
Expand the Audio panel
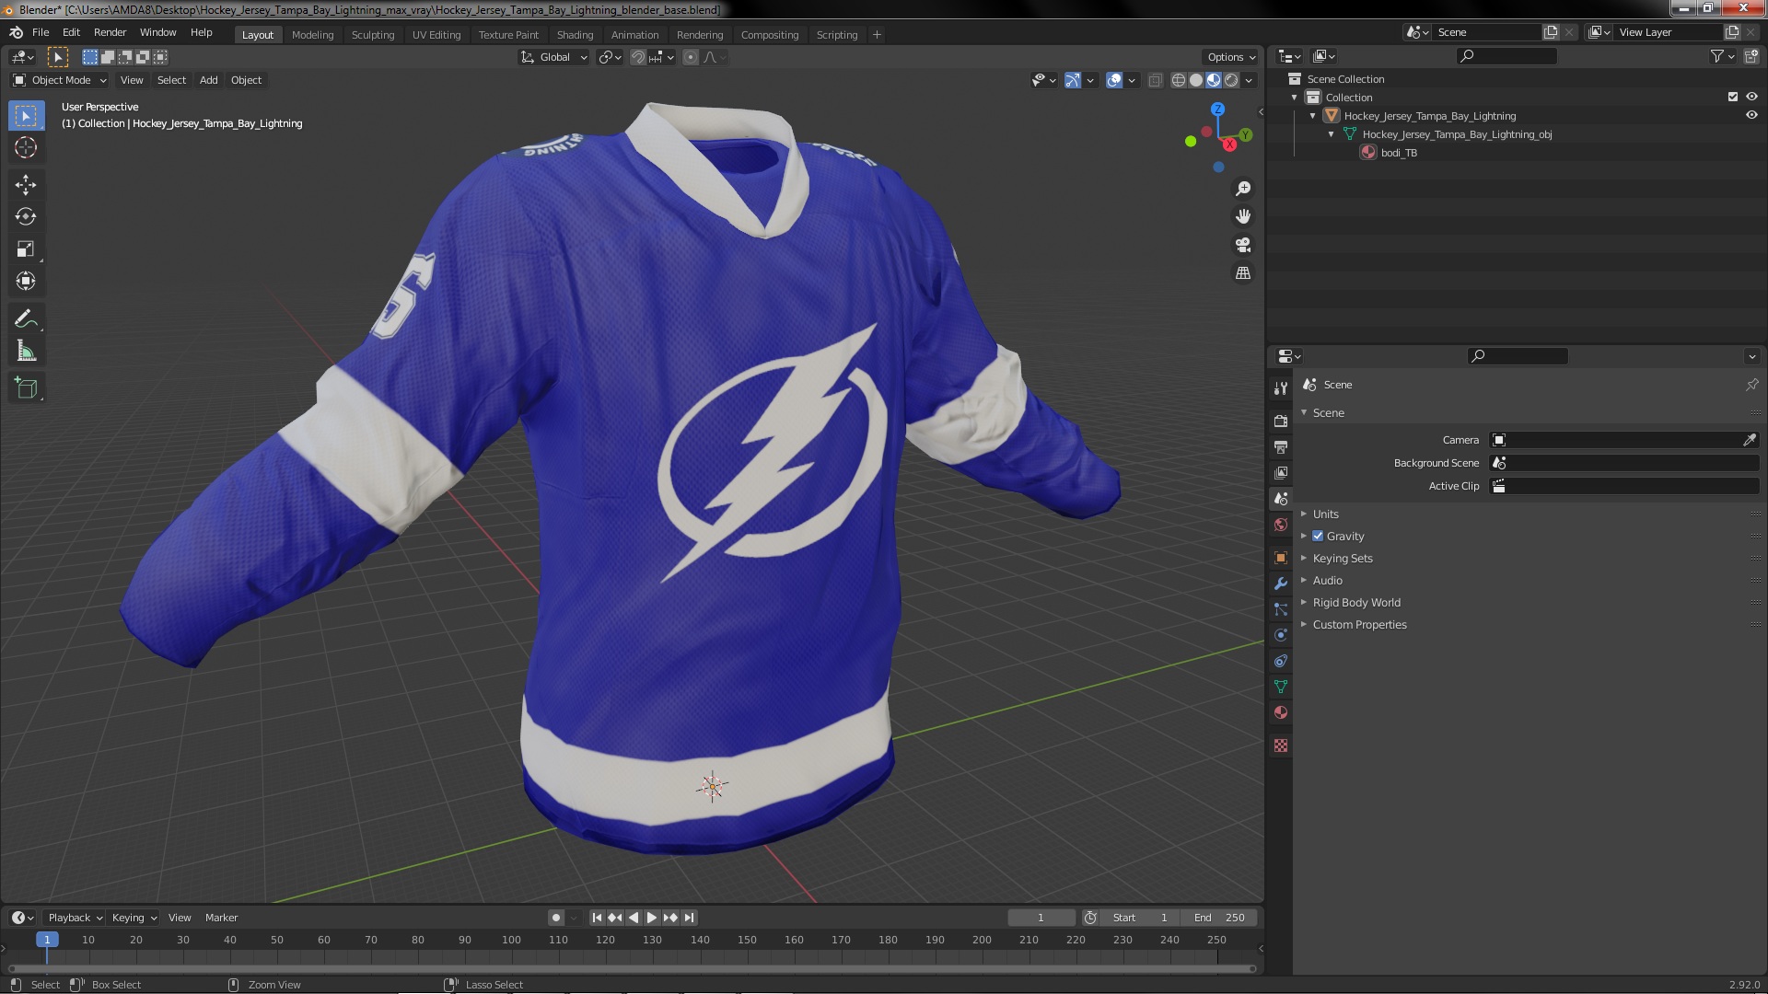1327,580
